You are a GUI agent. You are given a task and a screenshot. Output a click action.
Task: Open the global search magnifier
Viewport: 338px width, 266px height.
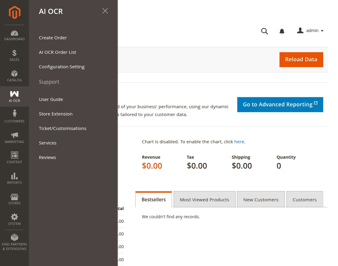pyautogui.click(x=265, y=31)
